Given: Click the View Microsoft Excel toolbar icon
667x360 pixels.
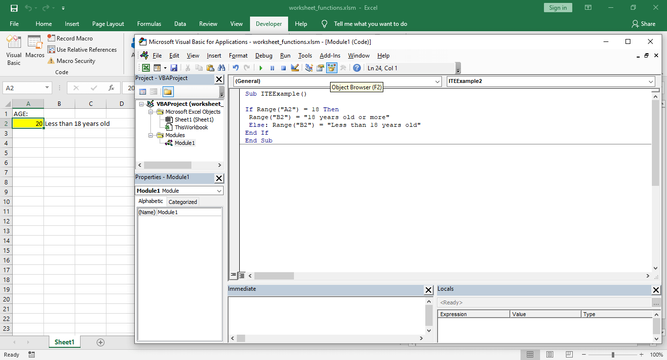Looking at the screenshot, I should click(x=146, y=68).
